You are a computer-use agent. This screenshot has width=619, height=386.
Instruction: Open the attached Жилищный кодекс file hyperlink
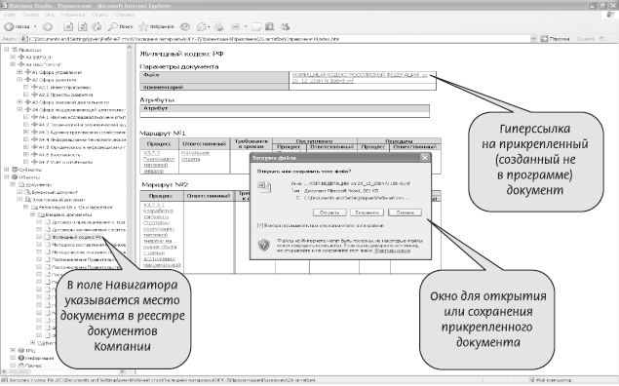pyautogui.click(x=360, y=77)
